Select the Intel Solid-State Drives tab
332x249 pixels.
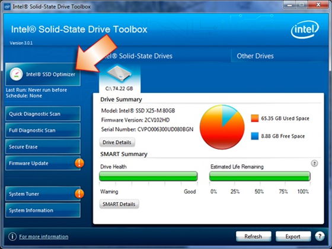(138, 56)
